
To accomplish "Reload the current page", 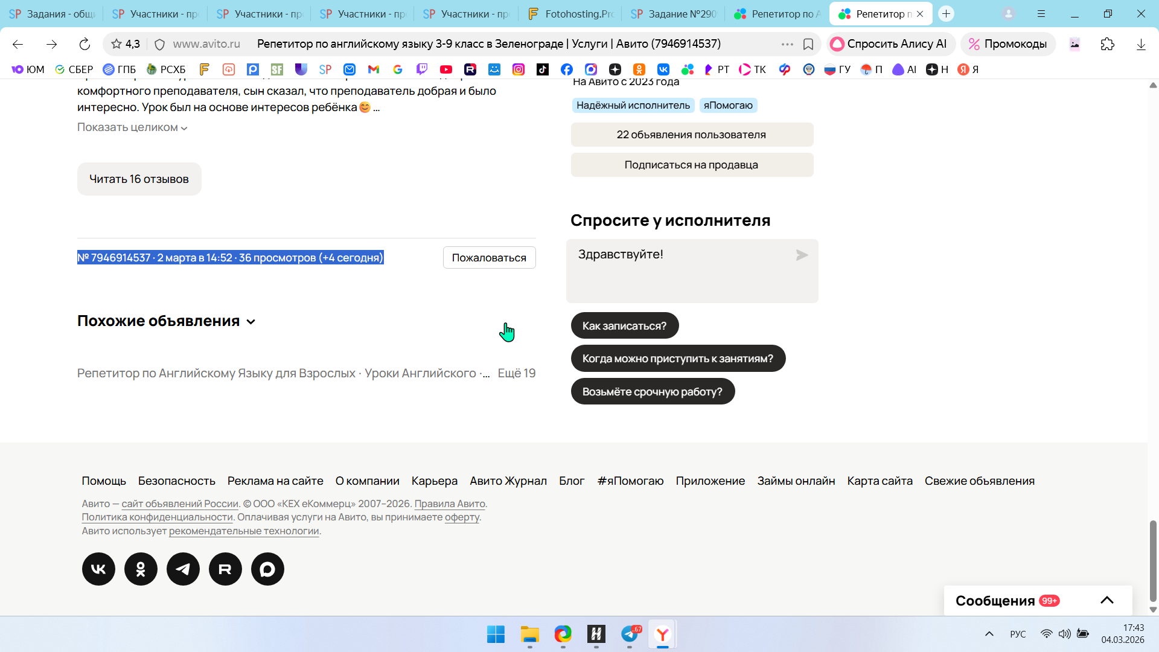I will click(85, 44).
